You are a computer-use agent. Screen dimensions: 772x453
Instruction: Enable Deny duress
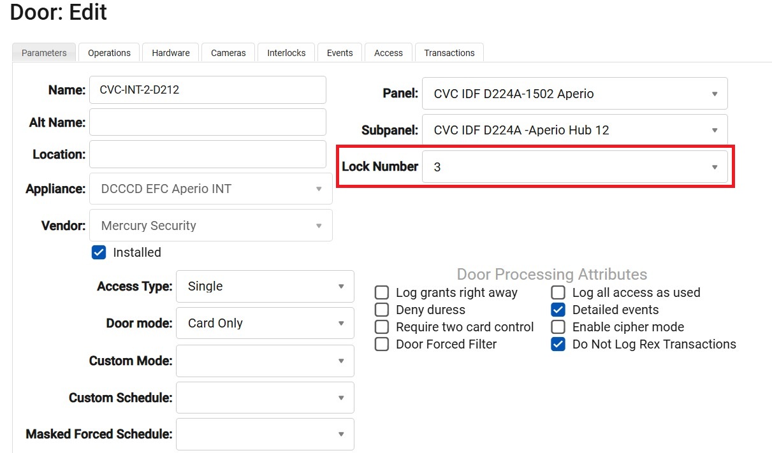point(381,310)
